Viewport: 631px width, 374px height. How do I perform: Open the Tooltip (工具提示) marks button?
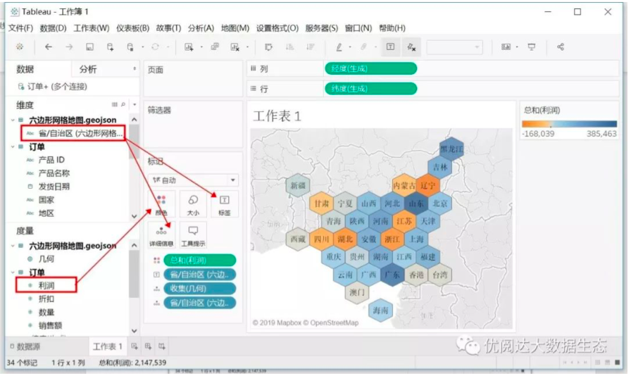[193, 234]
